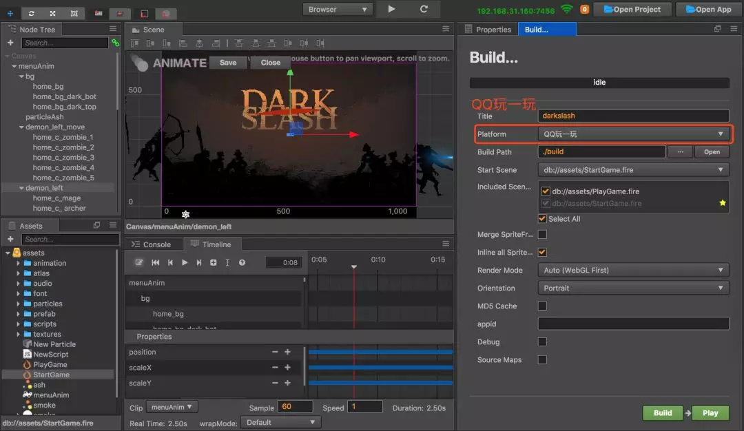Click the red playhead marker on timeline
Image resolution: width=744 pixels, height=431 pixels.
click(354, 266)
